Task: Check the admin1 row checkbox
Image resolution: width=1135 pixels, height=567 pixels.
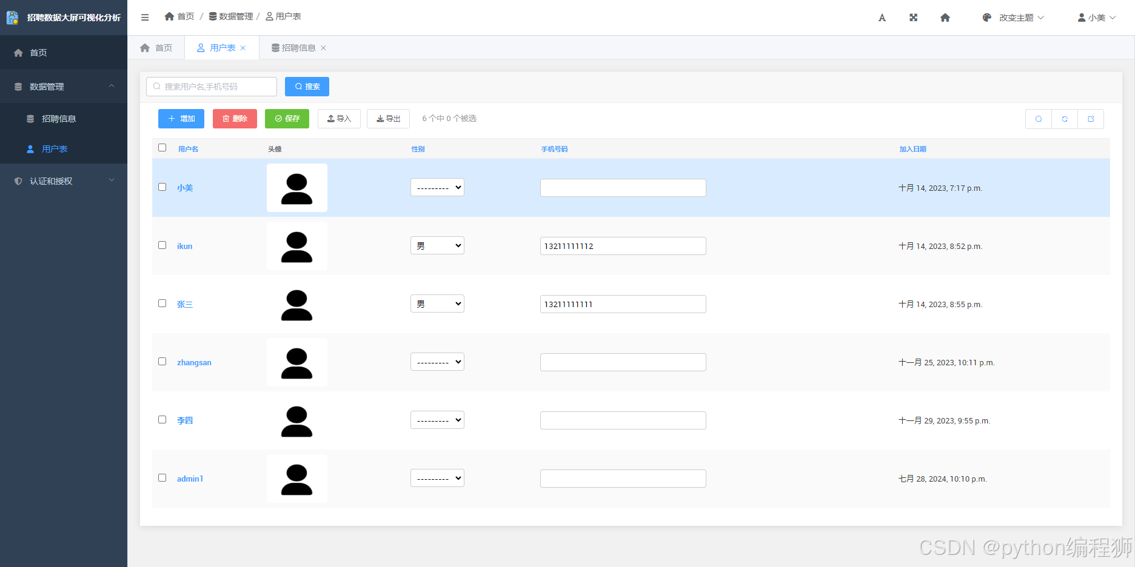Action: (162, 478)
